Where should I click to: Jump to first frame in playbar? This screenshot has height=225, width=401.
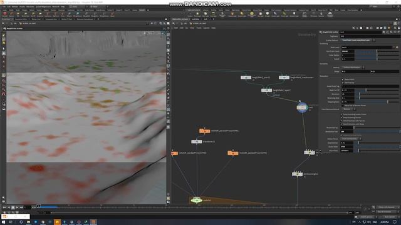click(x=4, y=207)
